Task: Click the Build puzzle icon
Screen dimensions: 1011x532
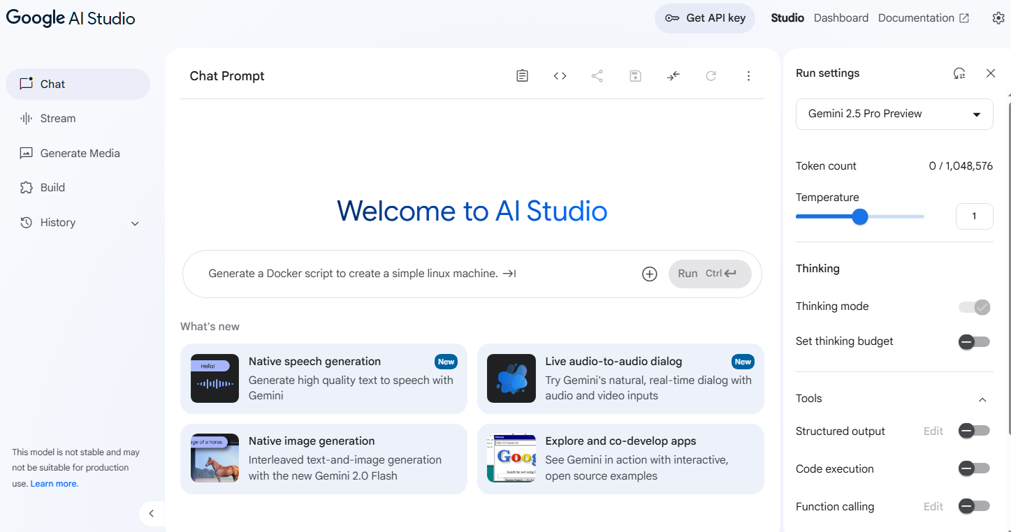Action: [27, 187]
